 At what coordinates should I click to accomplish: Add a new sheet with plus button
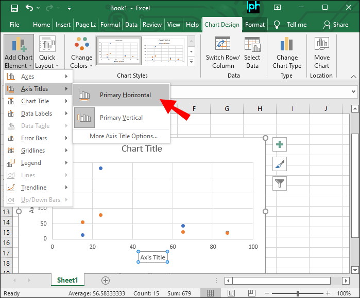[106, 280]
